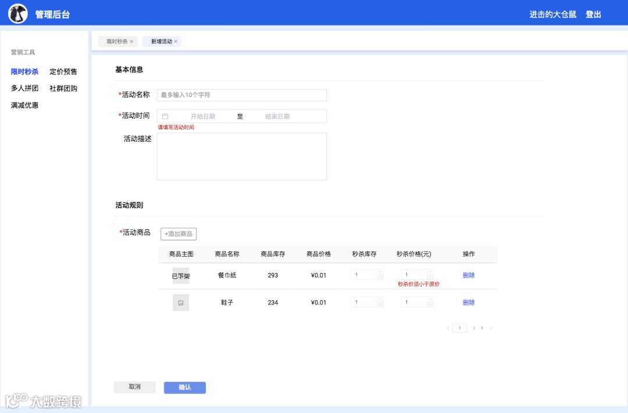Click the 秒杀库存 column header
628x413 pixels.
pos(364,254)
